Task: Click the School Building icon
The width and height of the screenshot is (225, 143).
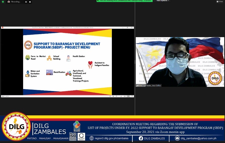Action: (49, 58)
